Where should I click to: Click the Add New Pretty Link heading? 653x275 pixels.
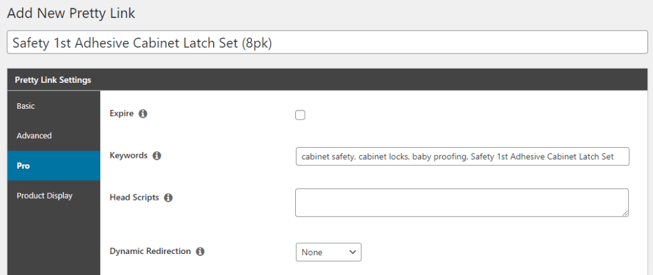pyautogui.click(x=71, y=13)
